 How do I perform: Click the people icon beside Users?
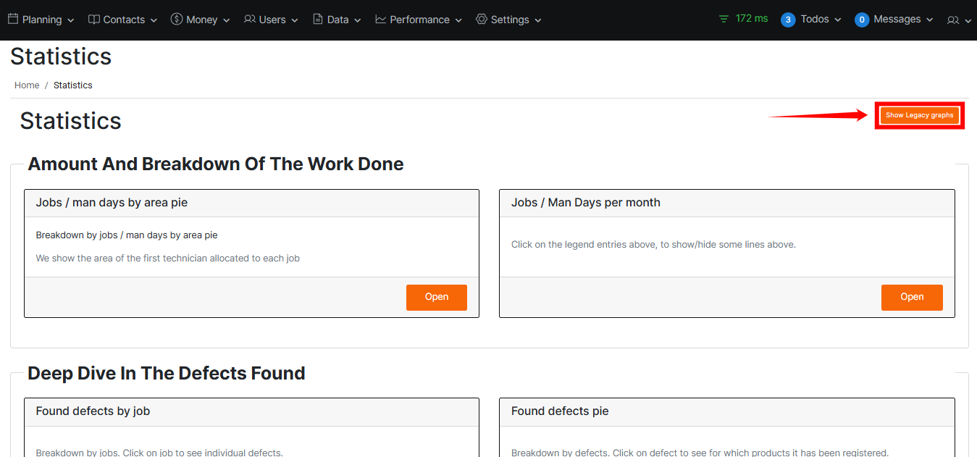(250, 20)
